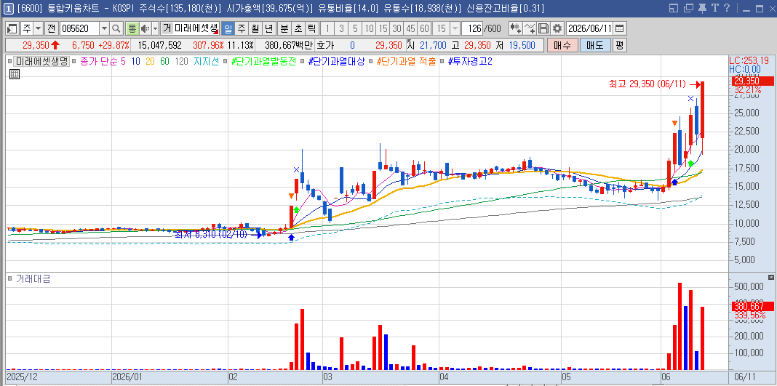Image resolution: width=777 pixels, height=386 pixels.
Task: Click the duplicate window icon in title bar
Action: click(688, 8)
